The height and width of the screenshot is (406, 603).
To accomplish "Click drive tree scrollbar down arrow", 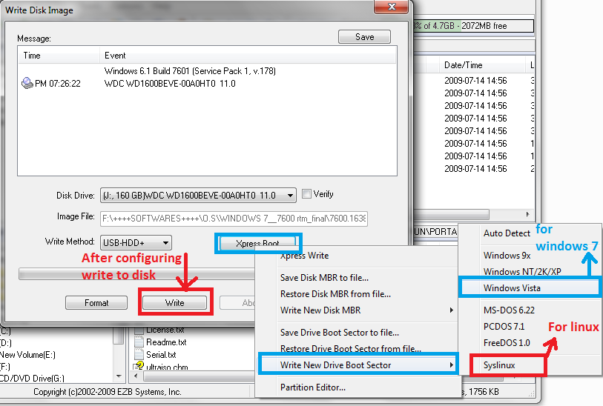I will (119, 376).
